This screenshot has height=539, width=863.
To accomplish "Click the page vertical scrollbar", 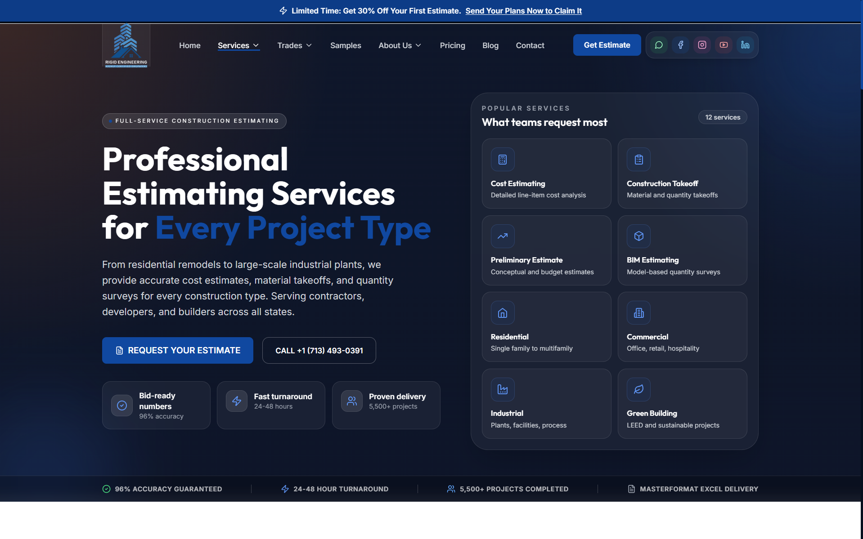I will [862, 45].
